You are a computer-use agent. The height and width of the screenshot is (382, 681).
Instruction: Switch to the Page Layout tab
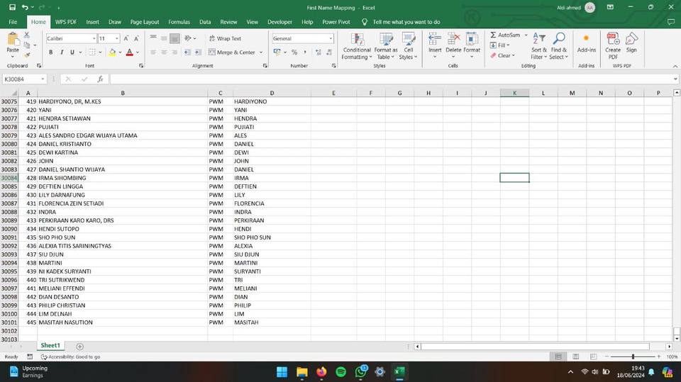click(145, 22)
